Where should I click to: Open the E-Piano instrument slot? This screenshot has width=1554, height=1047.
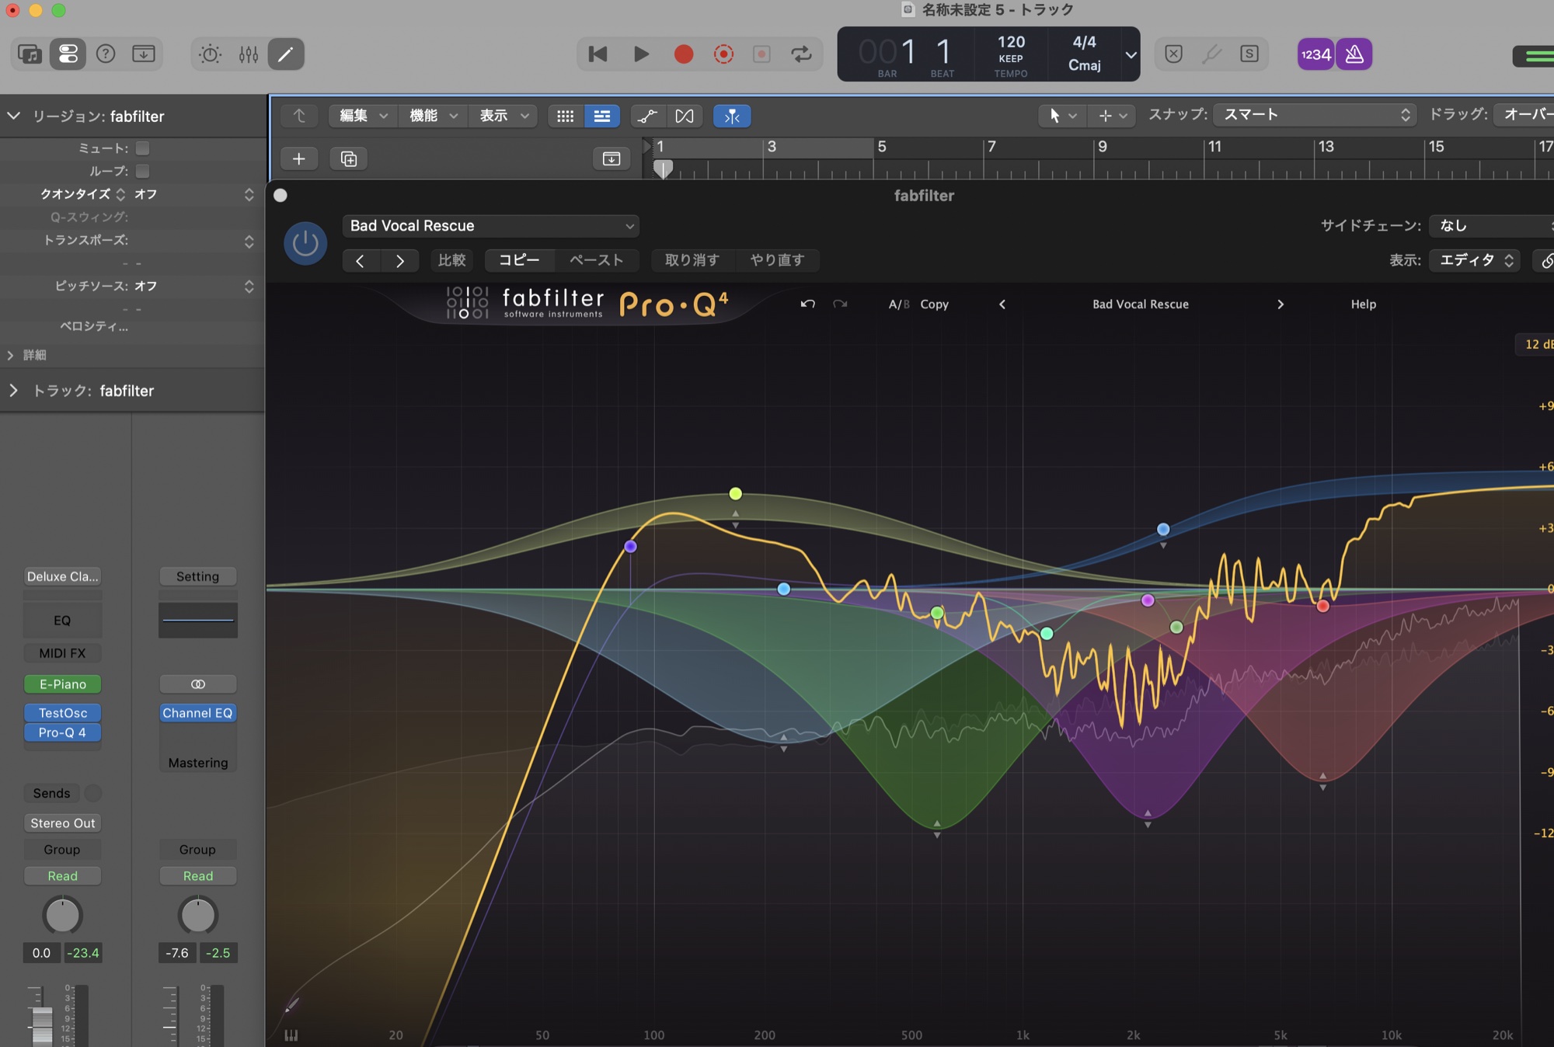[63, 684]
